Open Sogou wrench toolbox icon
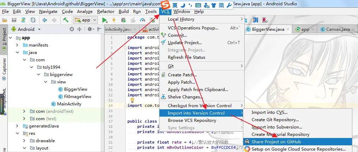Image resolution: width=358 pixels, height=152 pixels. click(x=229, y=5)
